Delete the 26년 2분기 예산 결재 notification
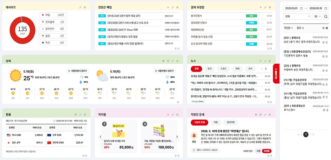This screenshot has width=331, height=160. [327, 42]
